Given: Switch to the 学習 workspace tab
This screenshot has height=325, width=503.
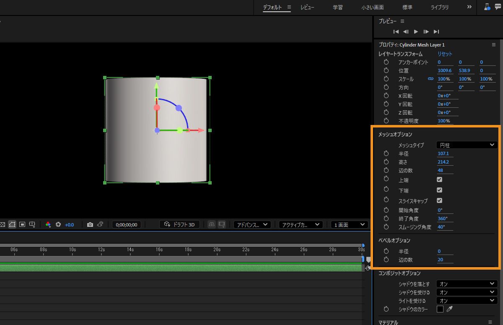Looking at the screenshot, I should (338, 8).
